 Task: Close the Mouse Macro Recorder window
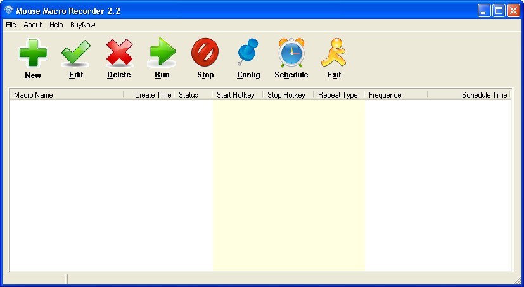(x=513, y=11)
